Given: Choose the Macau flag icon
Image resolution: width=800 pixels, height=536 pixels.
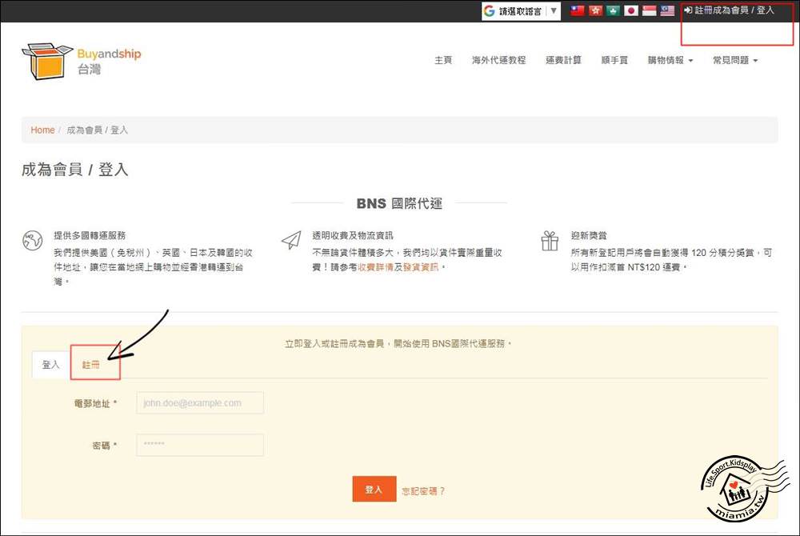Looking at the screenshot, I should click(613, 11).
